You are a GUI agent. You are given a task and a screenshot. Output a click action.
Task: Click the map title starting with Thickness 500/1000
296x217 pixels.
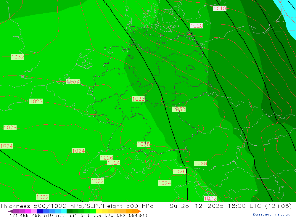[x=77, y=206]
